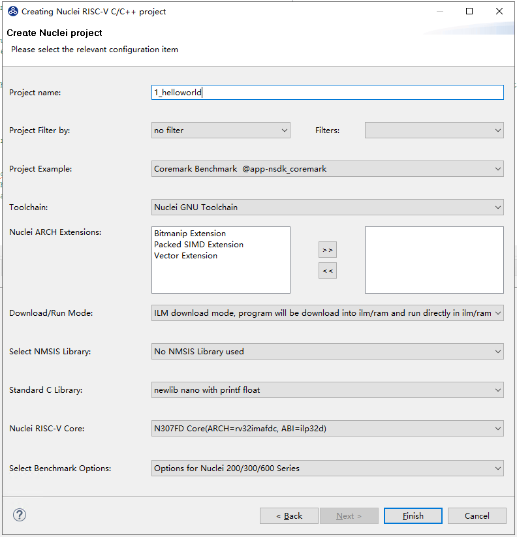Expand the Standard C Library dropdown
517x537 pixels.
[x=327, y=390]
